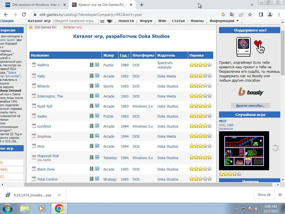Click Windows 3.x platform for GunShot

[x=143, y=126]
